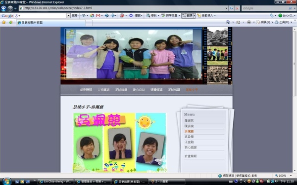The height and width of the screenshot is (185, 297).
Task: Open the 工具(O) Tools menu
Action: point(283,22)
